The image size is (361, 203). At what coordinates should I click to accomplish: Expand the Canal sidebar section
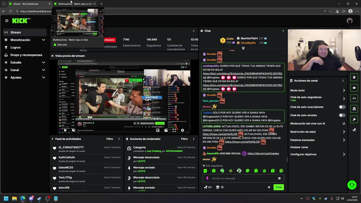point(43,70)
